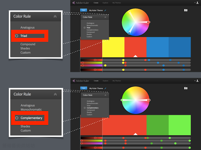Choose Analogous rule in bottom window panel
The width and height of the screenshot is (201, 150).
pos(90,101)
